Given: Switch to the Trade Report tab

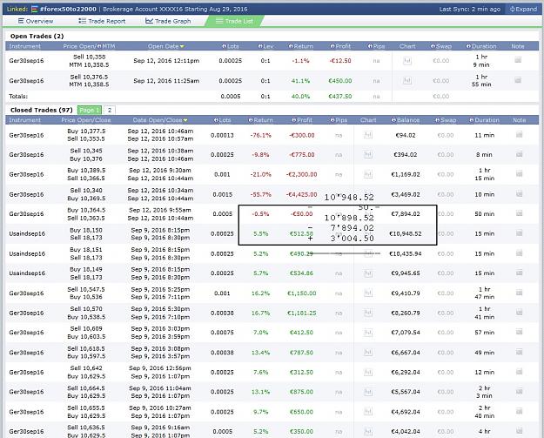Looking at the screenshot, I should click(102, 21).
